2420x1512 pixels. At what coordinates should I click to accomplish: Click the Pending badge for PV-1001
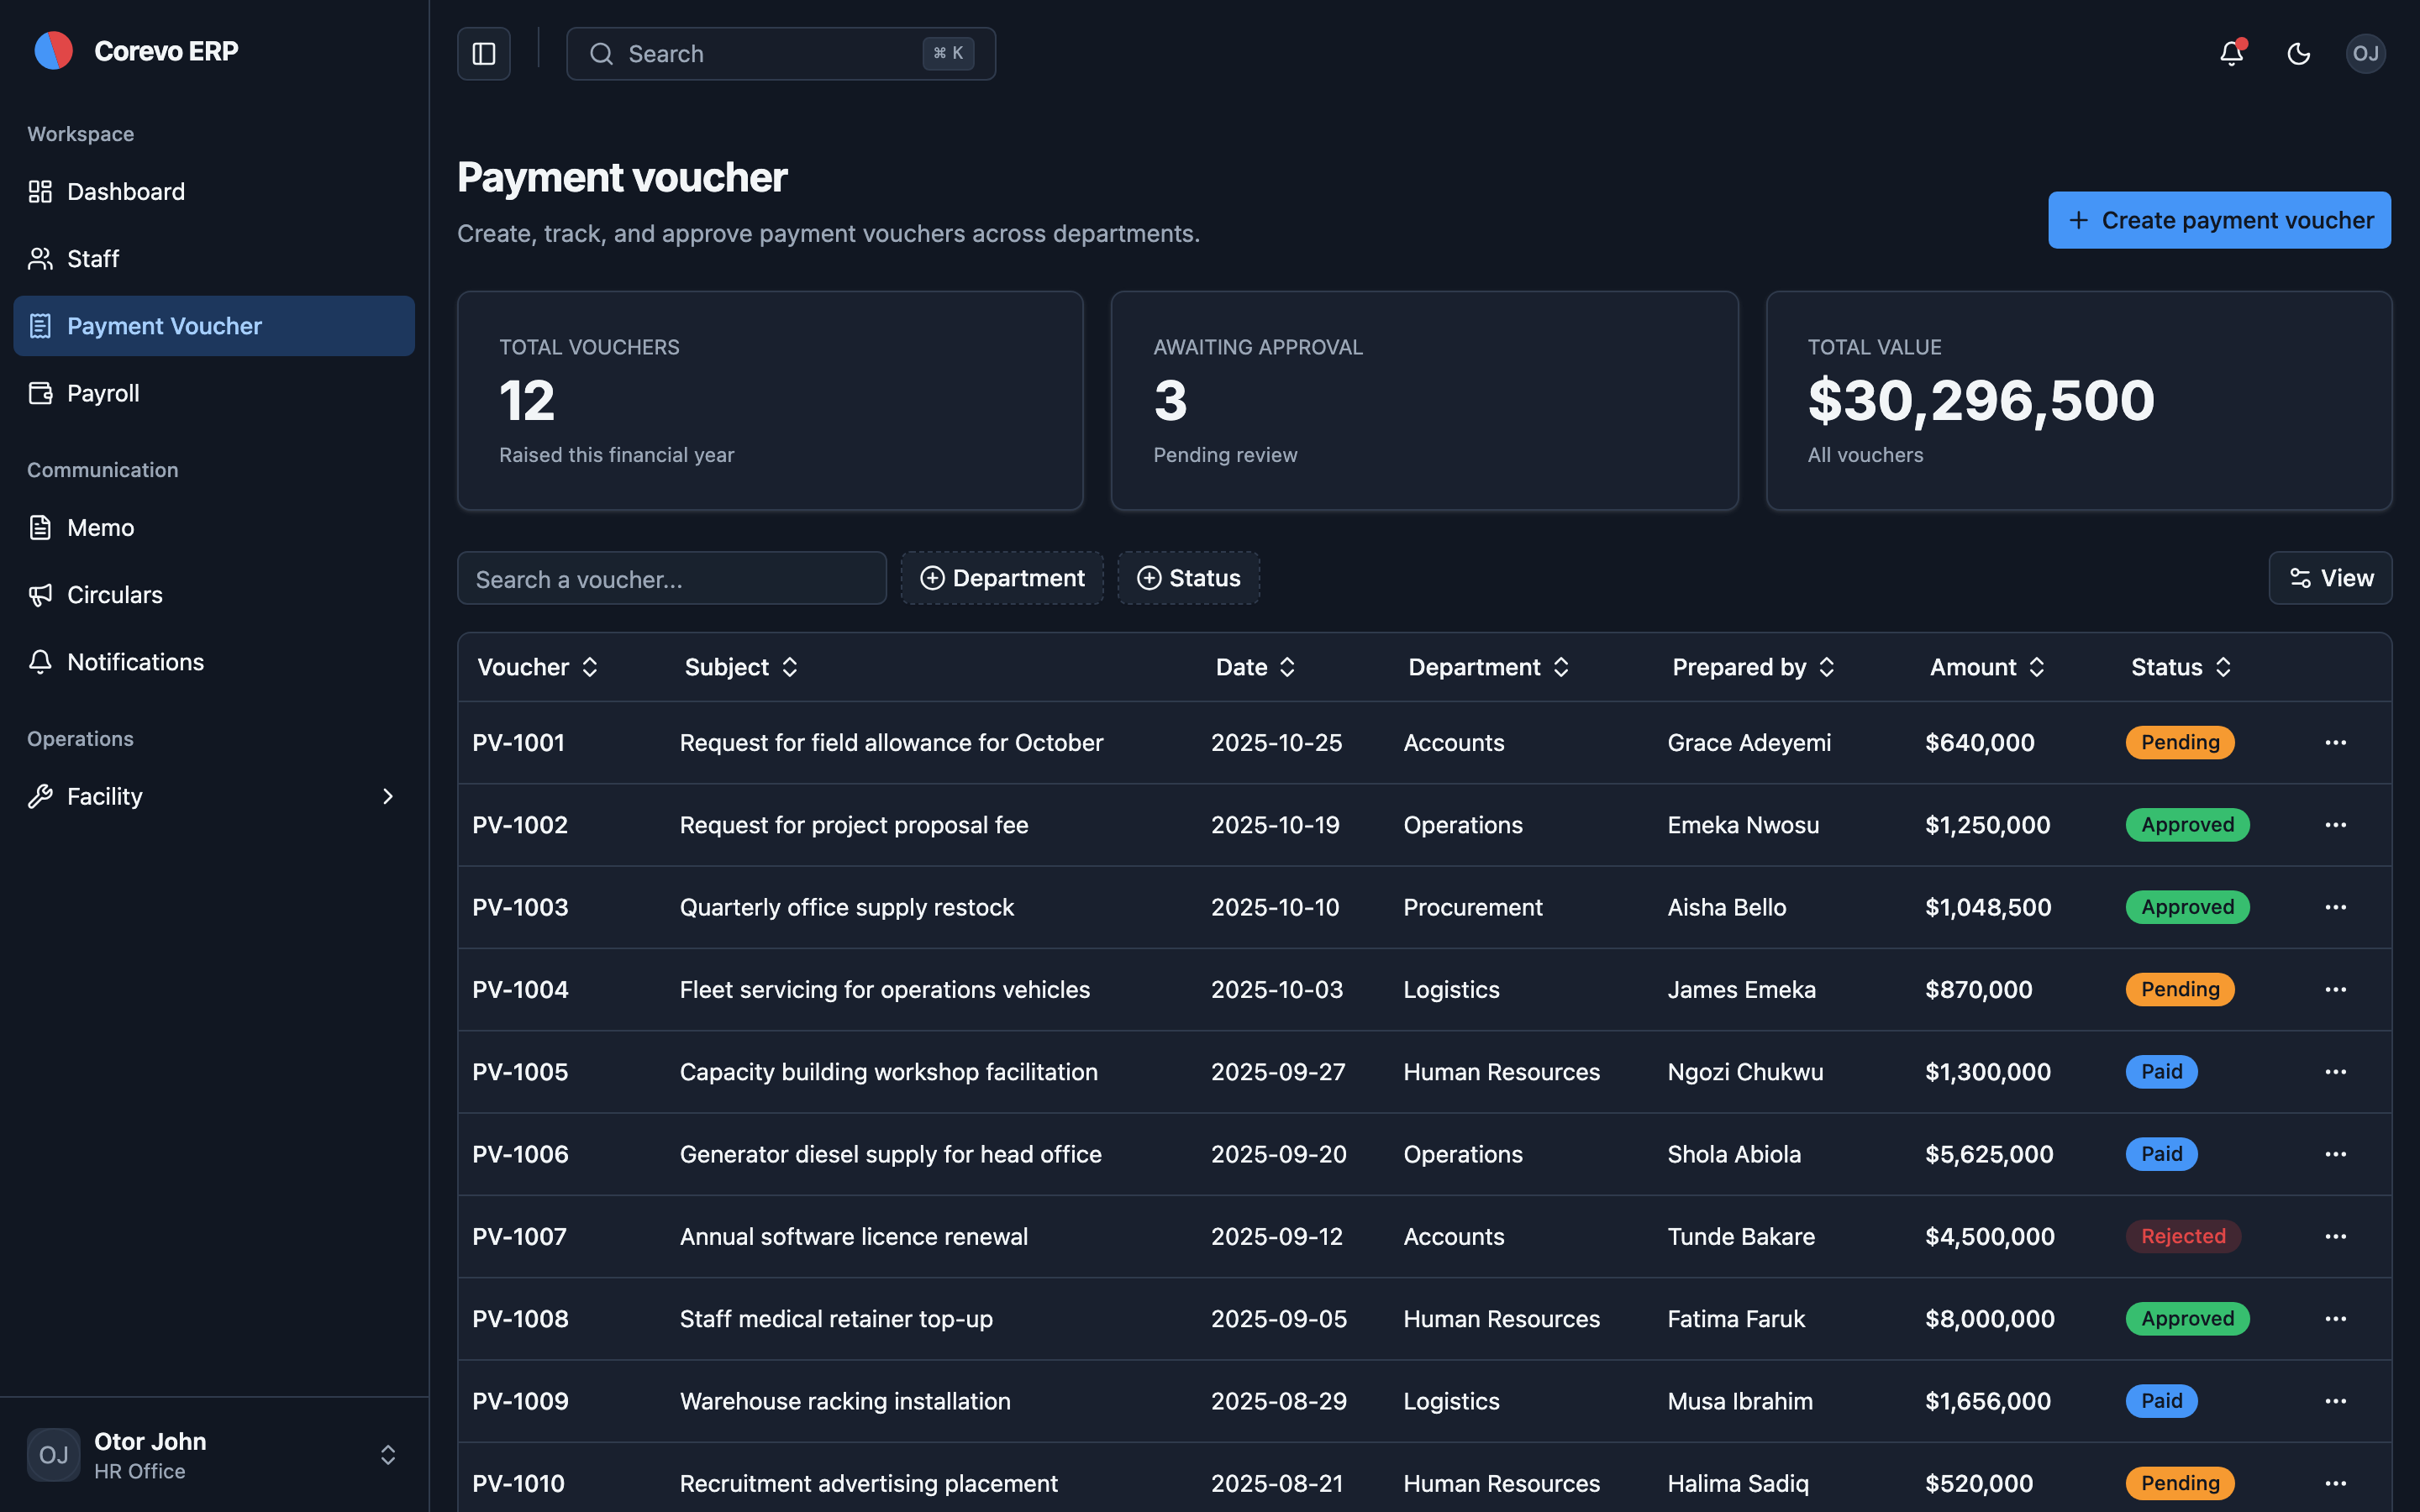pos(2180,743)
